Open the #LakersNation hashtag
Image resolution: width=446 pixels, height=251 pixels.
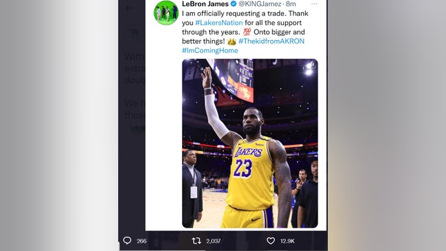[x=219, y=23]
